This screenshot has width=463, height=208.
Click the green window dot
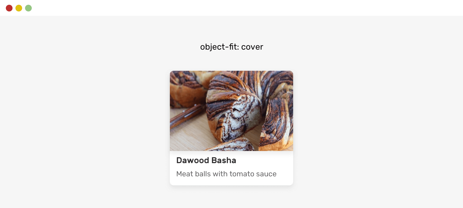click(x=28, y=8)
